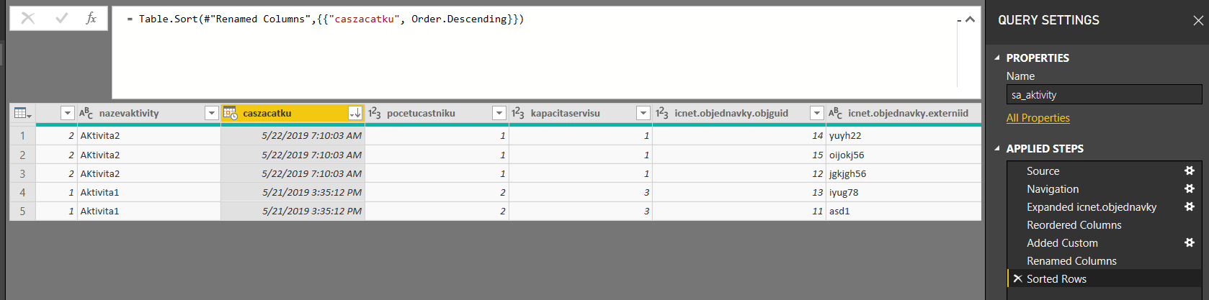Open filter dropdown for icnet.objednavky.objguid column

816,113
